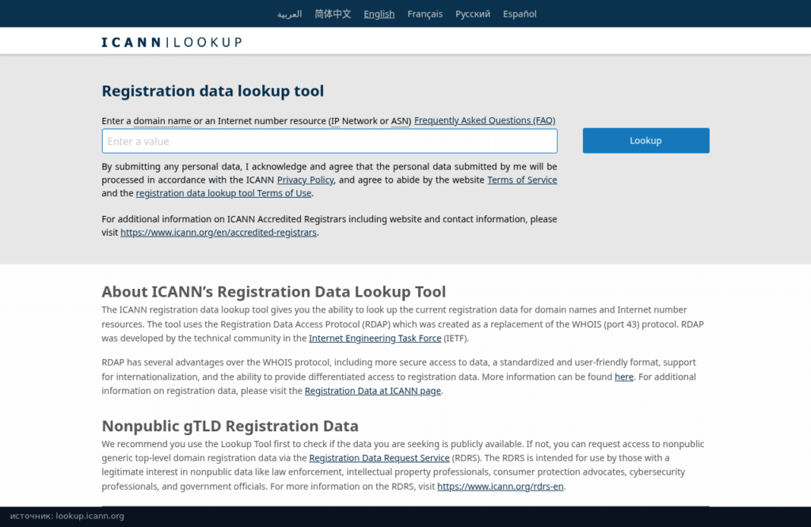Open the Privacy Policy link

click(x=305, y=180)
